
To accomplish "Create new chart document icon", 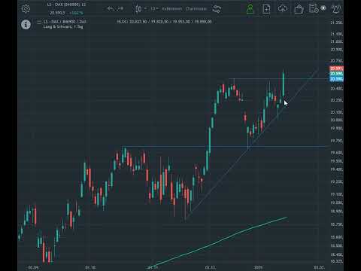I will point(266,9).
